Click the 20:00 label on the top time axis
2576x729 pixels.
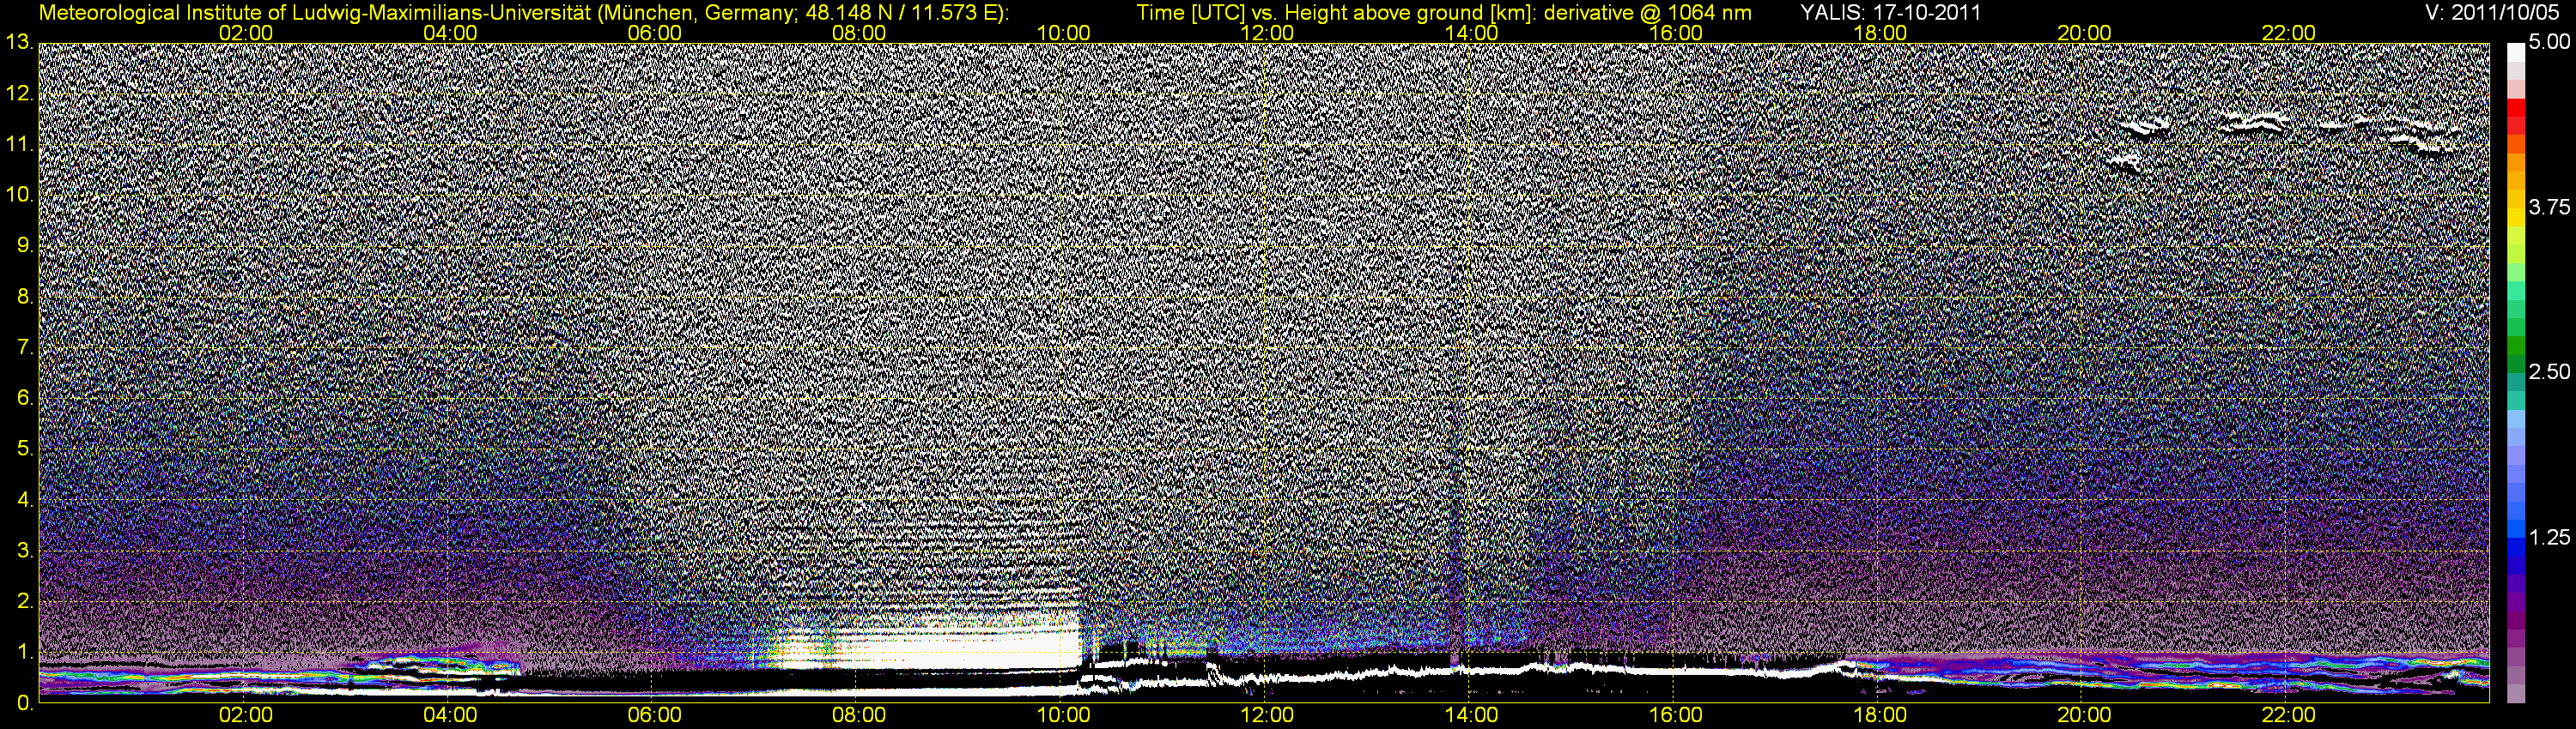(x=2084, y=33)
